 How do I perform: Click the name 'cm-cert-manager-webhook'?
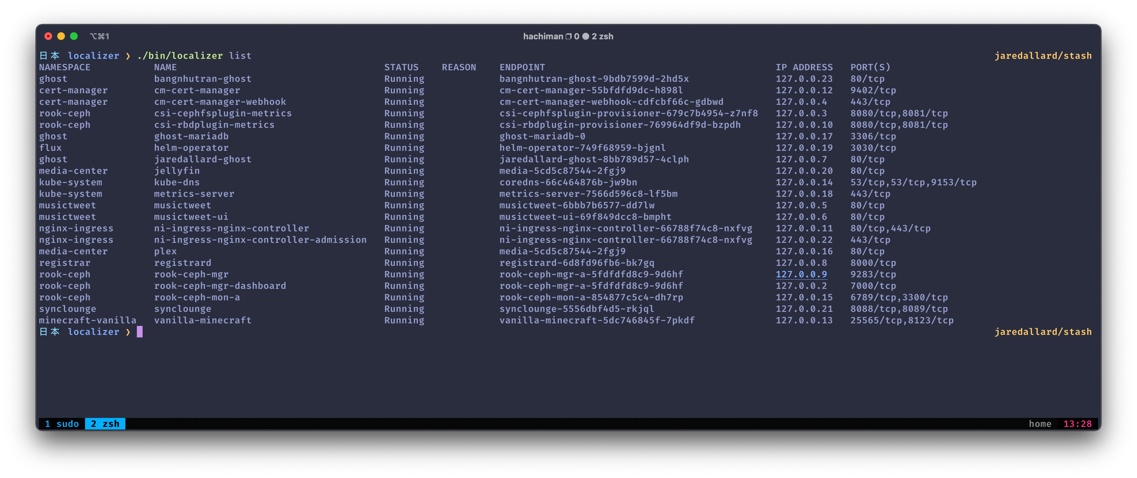pyautogui.click(x=220, y=101)
